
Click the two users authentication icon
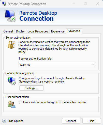pos(12,105)
